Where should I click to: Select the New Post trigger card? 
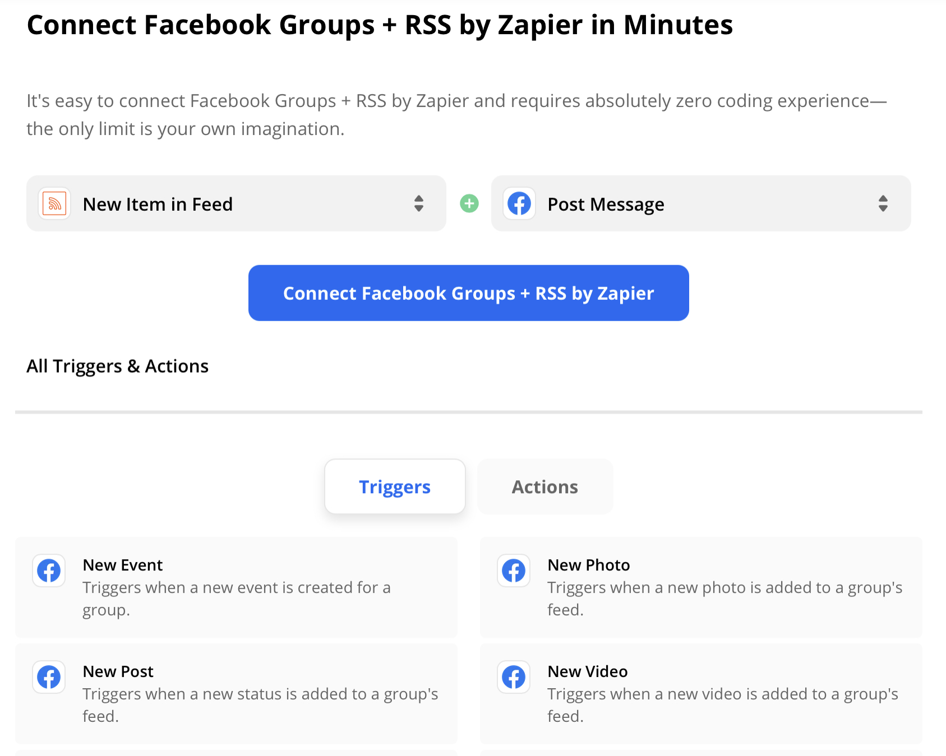pyautogui.click(x=236, y=694)
